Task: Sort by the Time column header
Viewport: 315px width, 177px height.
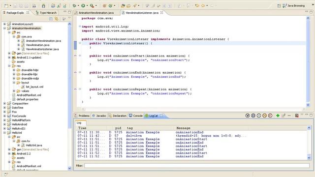Action: (x=92, y=128)
